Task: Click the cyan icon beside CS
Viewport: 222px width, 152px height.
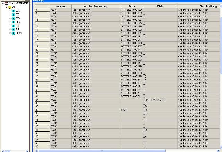Action: 14,11
